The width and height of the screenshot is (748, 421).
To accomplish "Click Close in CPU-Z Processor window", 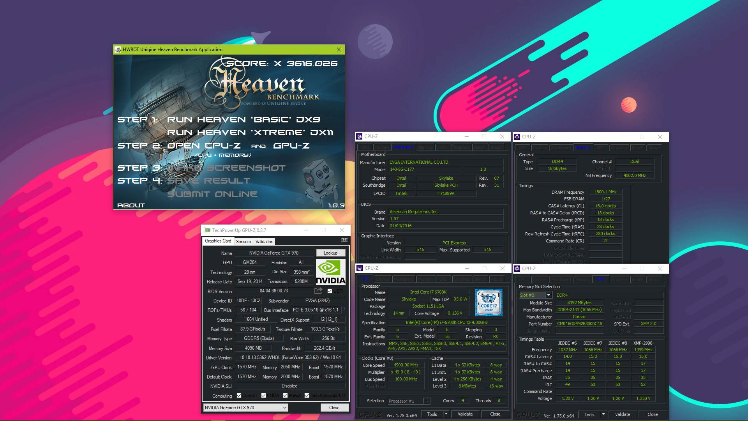I will [x=495, y=414].
